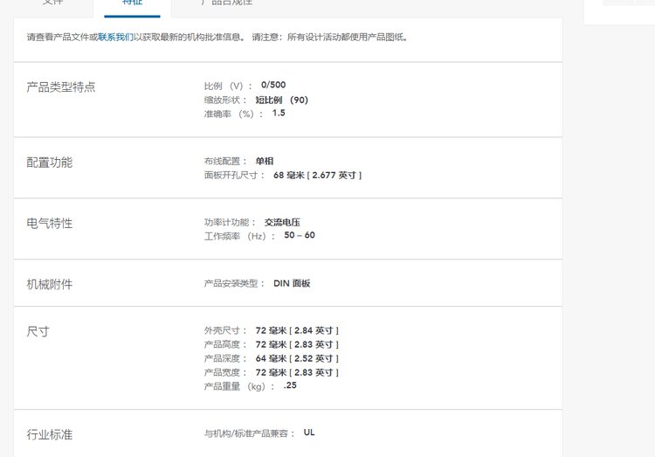Image resolution: width=655 pixels, height=457 pixels.
Task: Follow the 联系我们 link
Action: coord(115,38)
